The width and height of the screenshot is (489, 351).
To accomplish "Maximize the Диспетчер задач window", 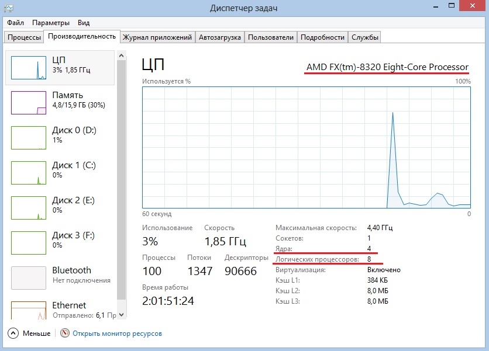I will pos(451,6).
